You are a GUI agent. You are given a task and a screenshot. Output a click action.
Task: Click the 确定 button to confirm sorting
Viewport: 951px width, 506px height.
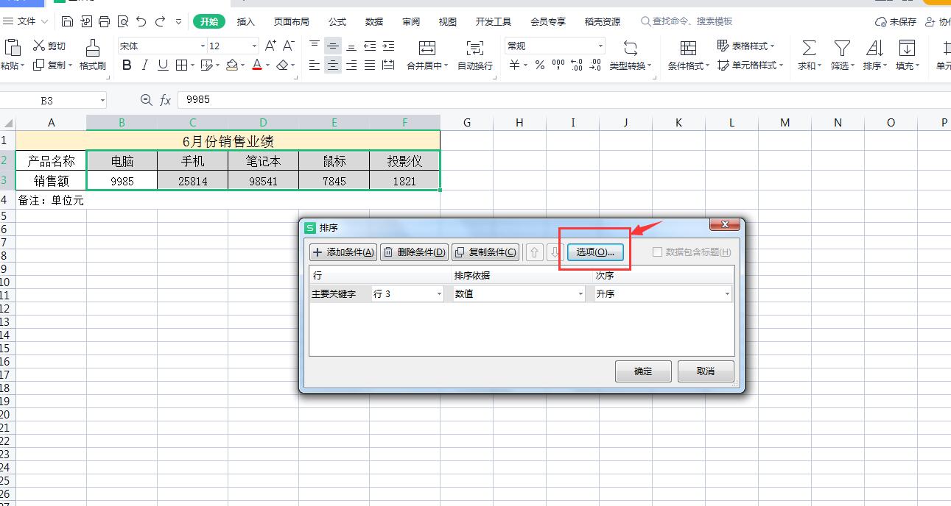(x=642, y=371)
